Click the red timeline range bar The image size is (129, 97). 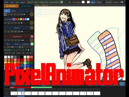pyautogui.click(x=21, y=87)
